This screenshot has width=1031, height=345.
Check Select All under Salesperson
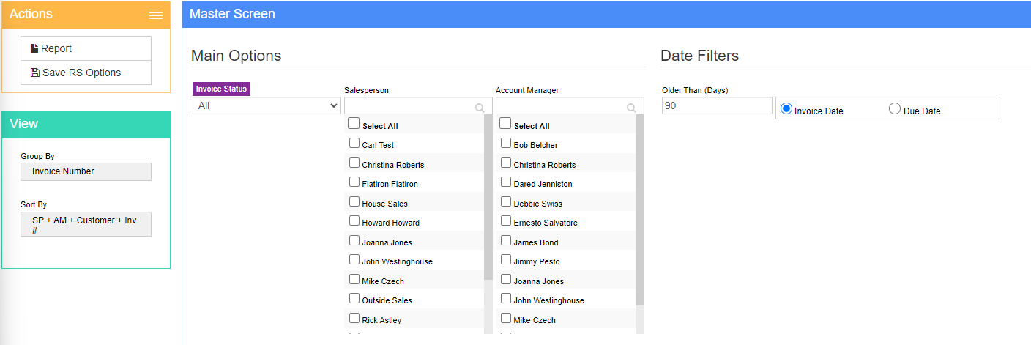pos(354,124)
